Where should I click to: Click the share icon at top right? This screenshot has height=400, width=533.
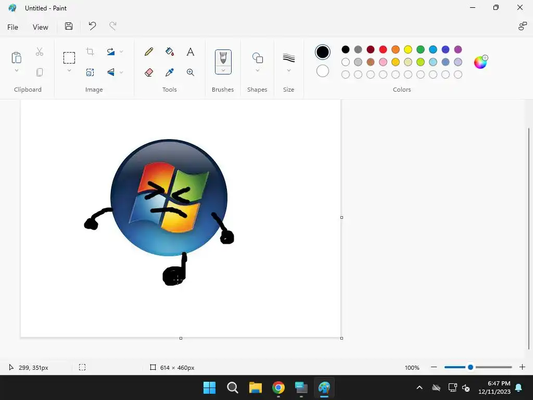click(523, 26)
